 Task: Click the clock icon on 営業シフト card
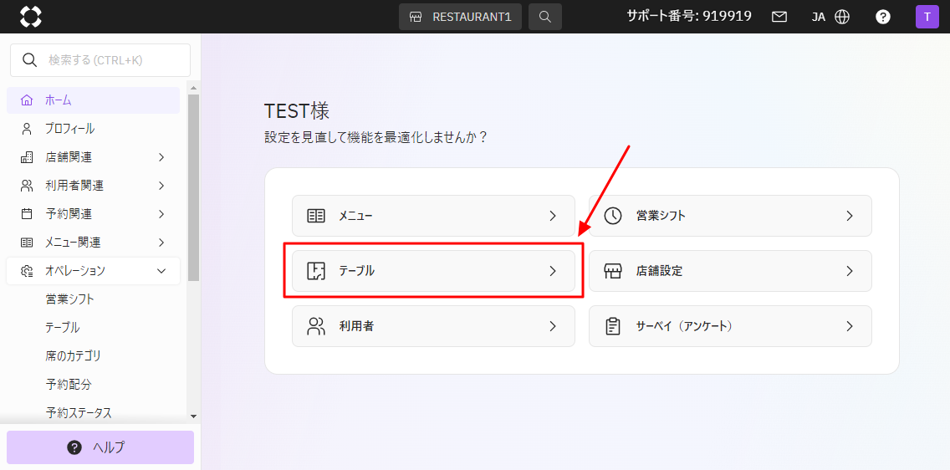[613, 216]
